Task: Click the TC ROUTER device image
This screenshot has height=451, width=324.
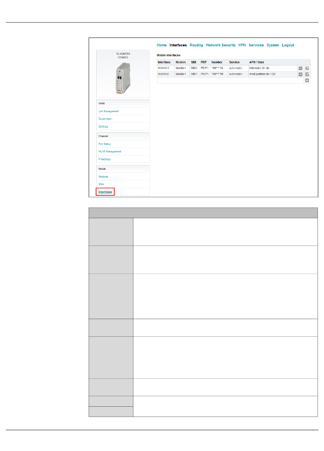Action: 123,78
